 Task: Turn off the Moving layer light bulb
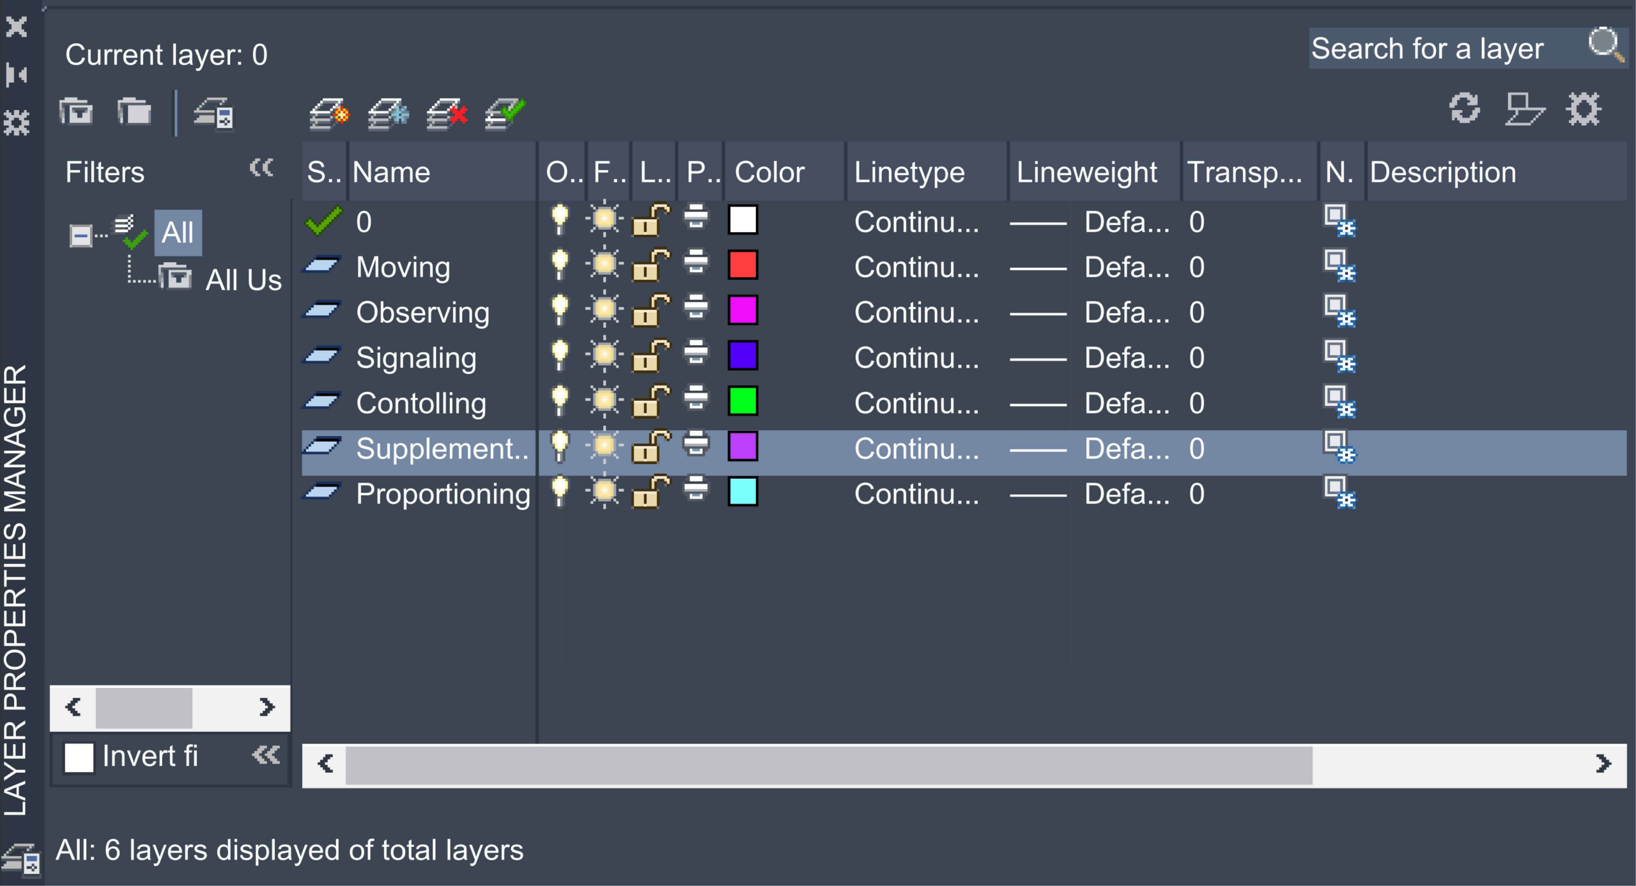[x=559, y=265]
